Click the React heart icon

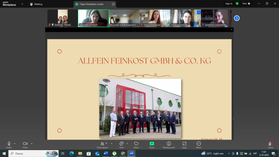pos(136,143)
